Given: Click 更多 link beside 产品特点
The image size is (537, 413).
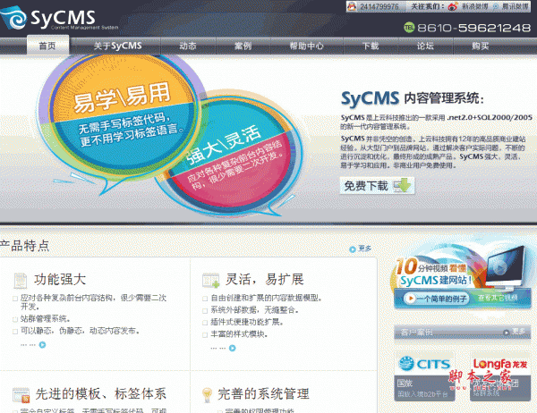Looking at the screenshot, I should (361, 249).
